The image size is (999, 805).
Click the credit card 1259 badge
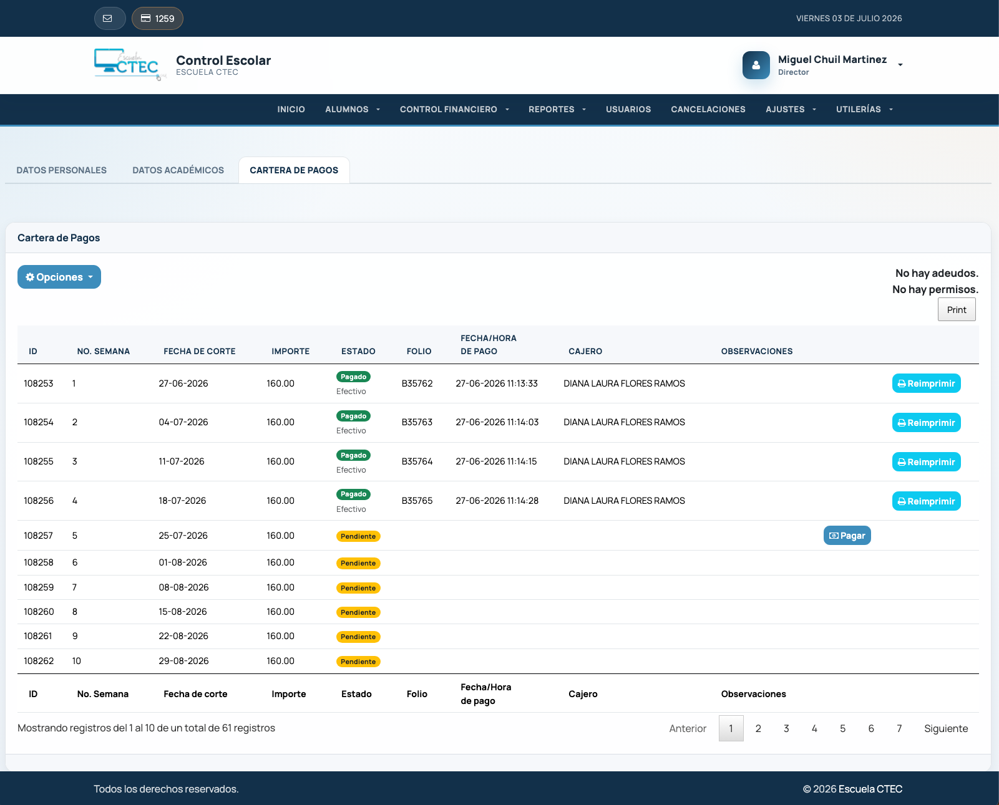tap(157, 19)
